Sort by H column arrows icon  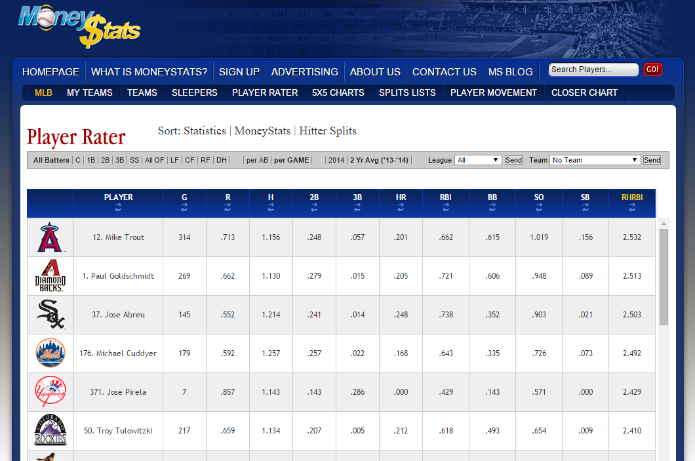(270, 207)
